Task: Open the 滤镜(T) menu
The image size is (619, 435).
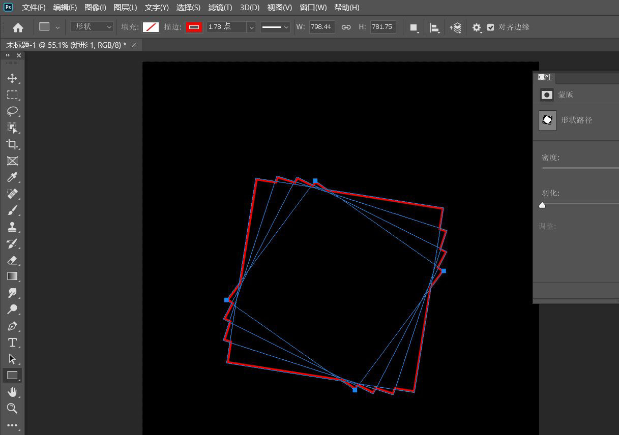Action: coord(220,8)
